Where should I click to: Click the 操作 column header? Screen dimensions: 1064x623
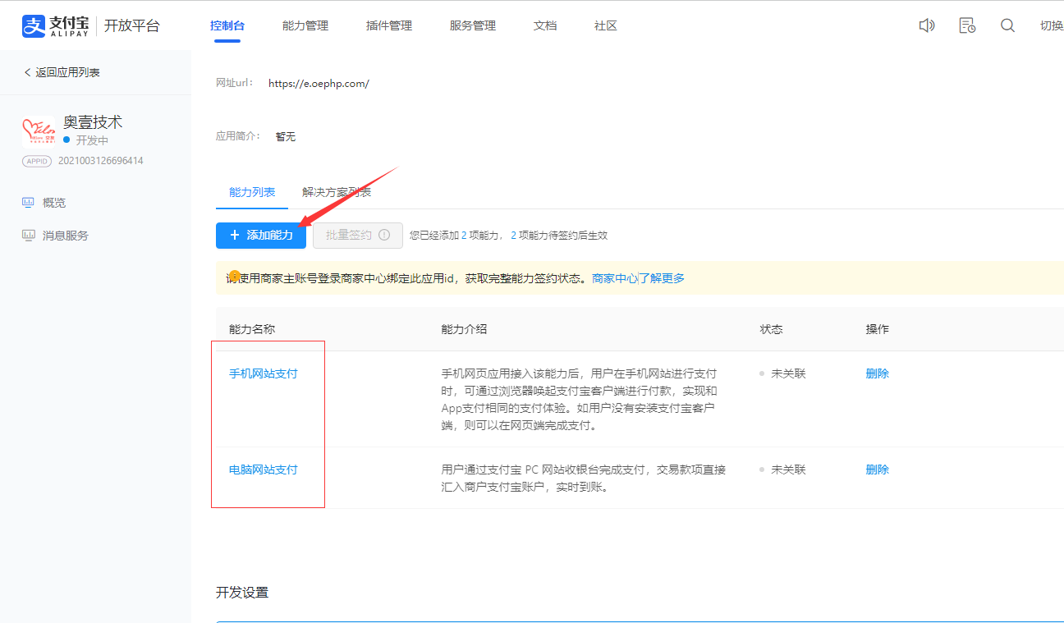878,329
